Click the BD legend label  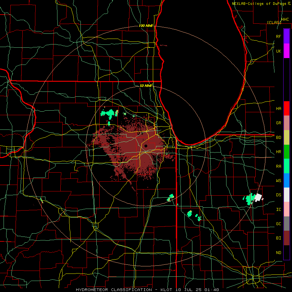[279, 138]
